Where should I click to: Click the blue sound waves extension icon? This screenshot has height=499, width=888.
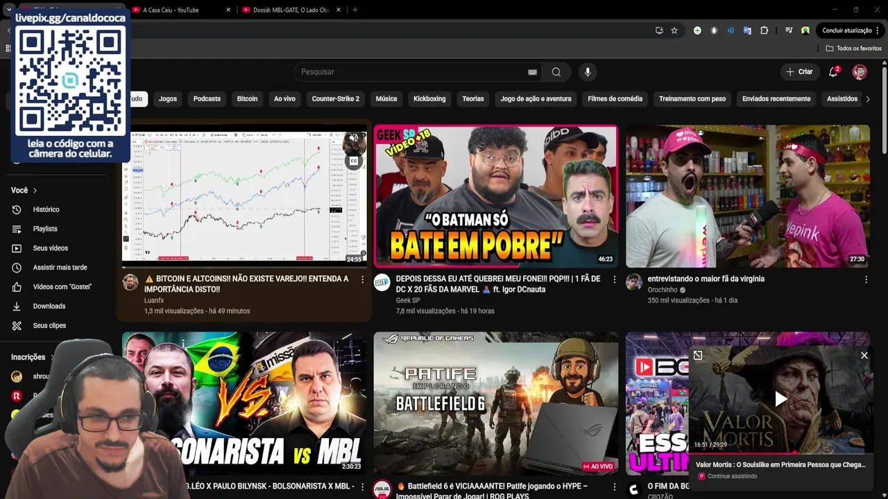[x=731, y=30]
